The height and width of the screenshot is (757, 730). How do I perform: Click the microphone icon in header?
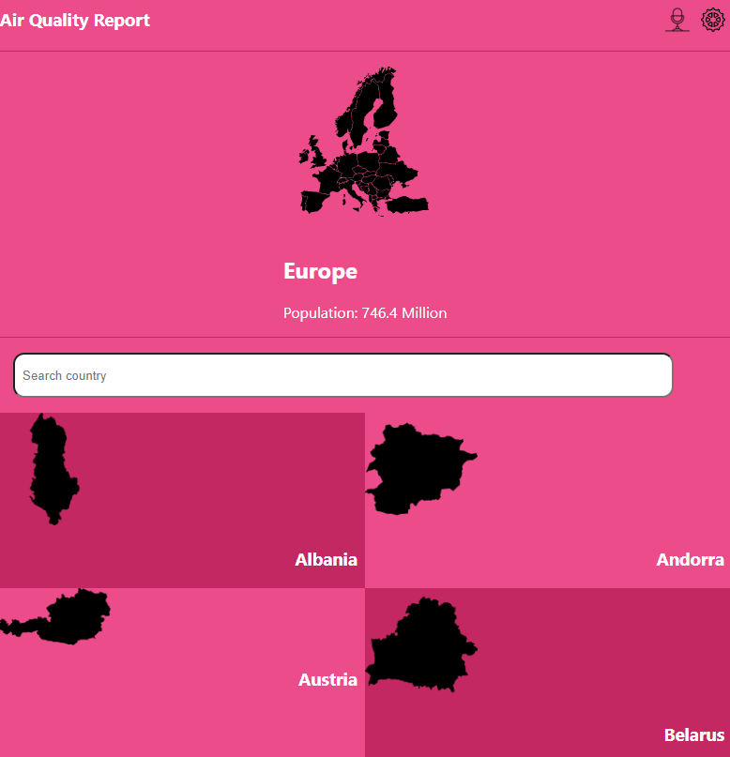(677, 20)
